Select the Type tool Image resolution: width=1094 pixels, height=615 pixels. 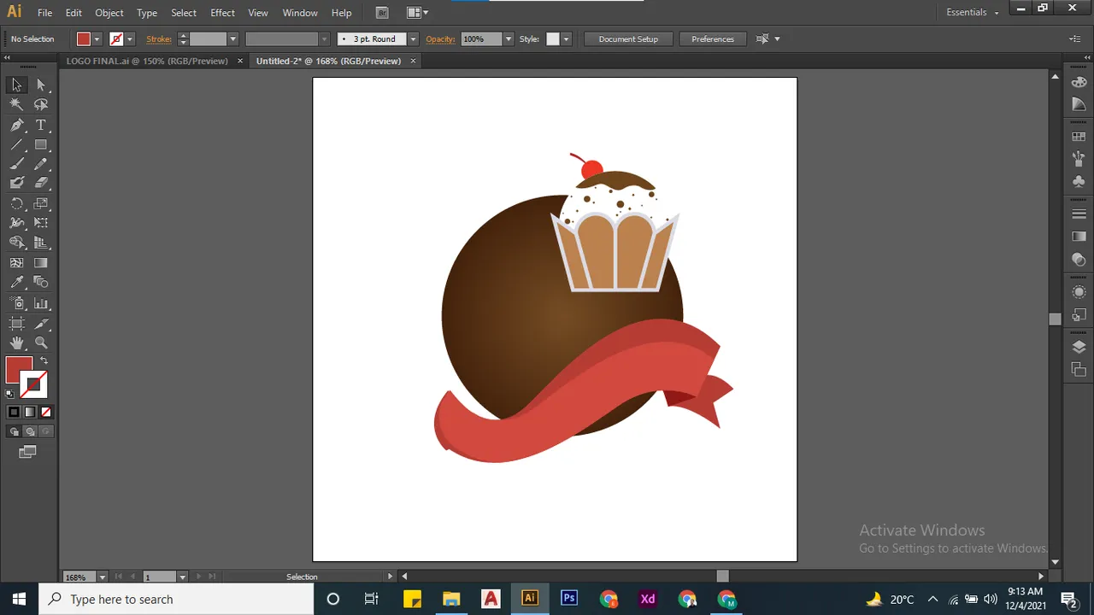pos(41,125)
